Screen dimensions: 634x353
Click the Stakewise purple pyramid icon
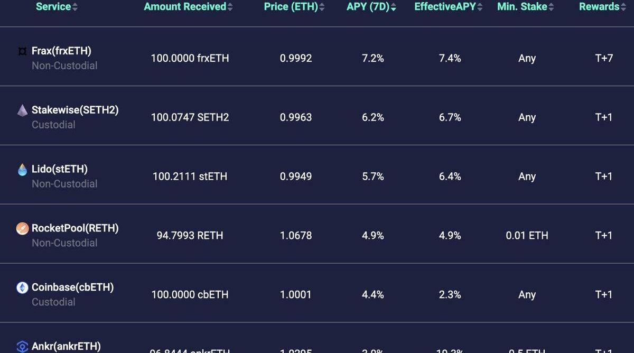pyautogui.click(x=22, y=110)
